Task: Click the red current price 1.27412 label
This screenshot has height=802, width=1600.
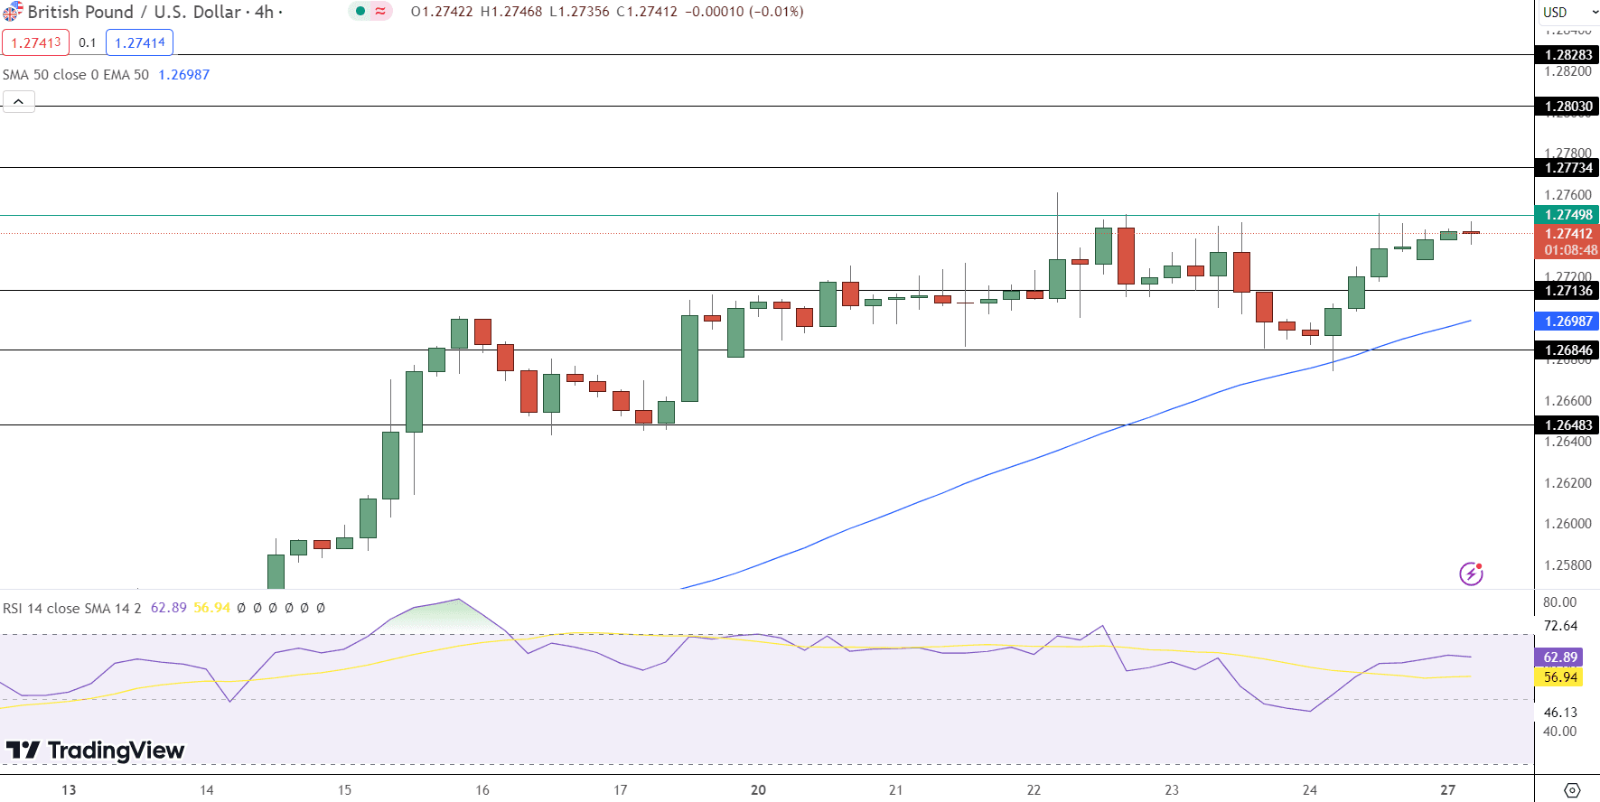Action: pos(1567,234)
